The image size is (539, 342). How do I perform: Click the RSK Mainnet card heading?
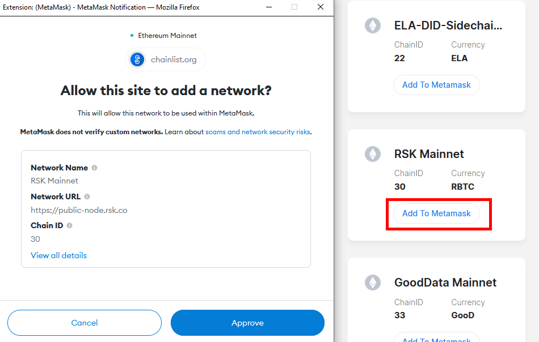click(x=429, y=153)
